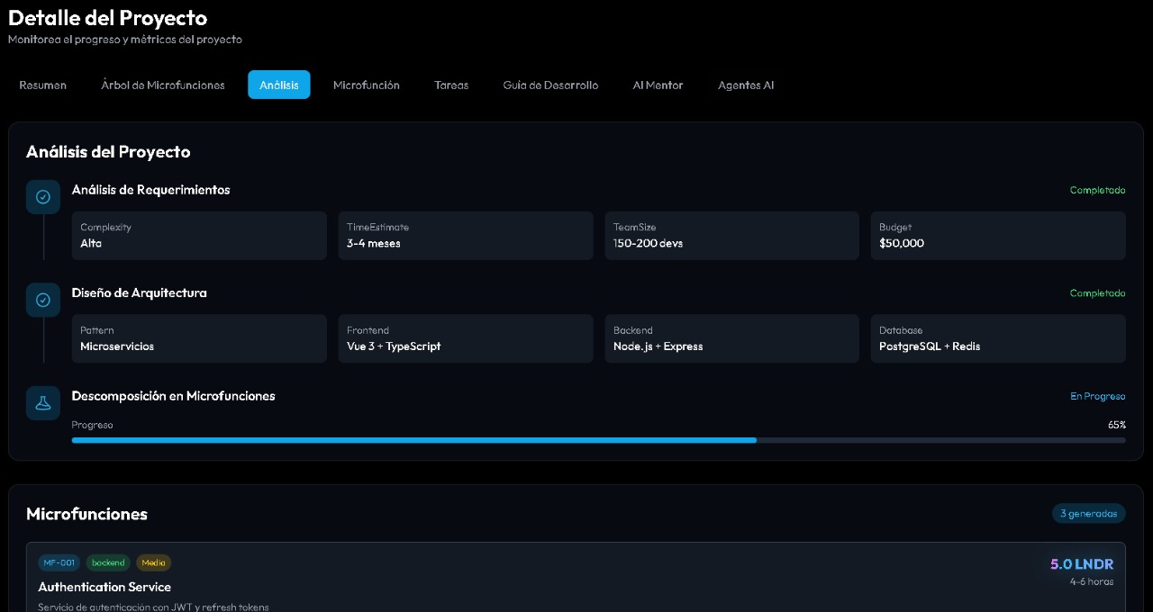Click the Descomposición en Microfunciones flask icon

click(43, 403)
